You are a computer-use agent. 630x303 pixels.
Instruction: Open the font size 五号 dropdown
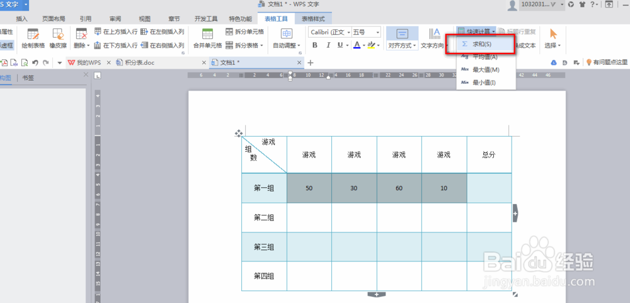coord(378,32)
